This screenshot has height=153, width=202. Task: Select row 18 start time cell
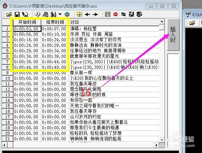point(27,122)
